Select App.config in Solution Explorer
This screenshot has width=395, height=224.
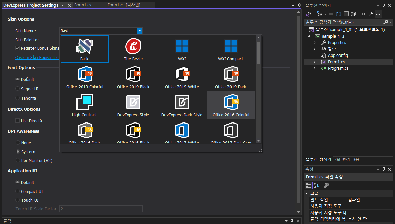point(338,55)
